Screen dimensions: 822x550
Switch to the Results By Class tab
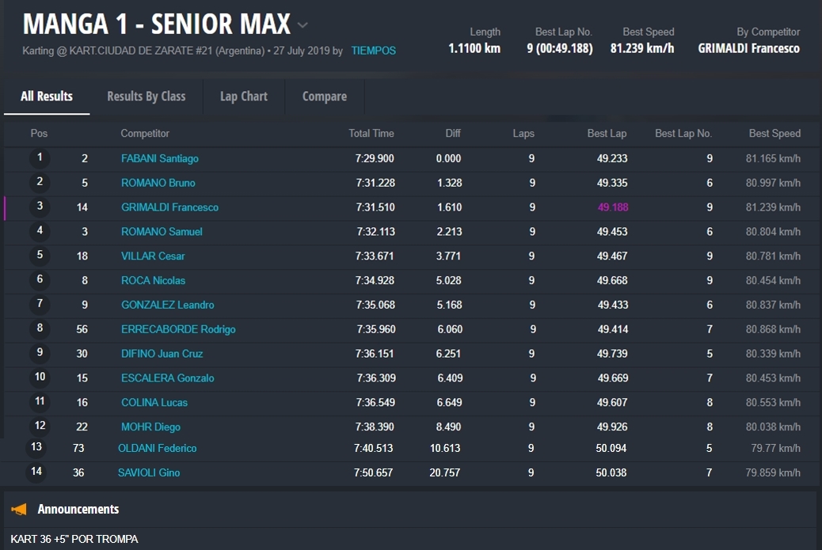(x=146, y=97)
